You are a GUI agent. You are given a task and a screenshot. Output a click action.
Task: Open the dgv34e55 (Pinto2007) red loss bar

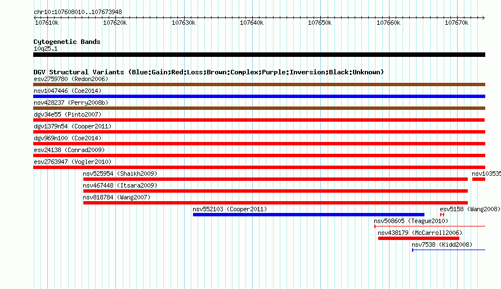click(259, 120)
